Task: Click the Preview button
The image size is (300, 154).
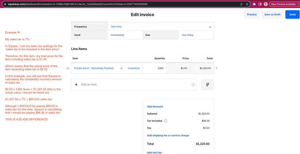Action: click(252, 14)
